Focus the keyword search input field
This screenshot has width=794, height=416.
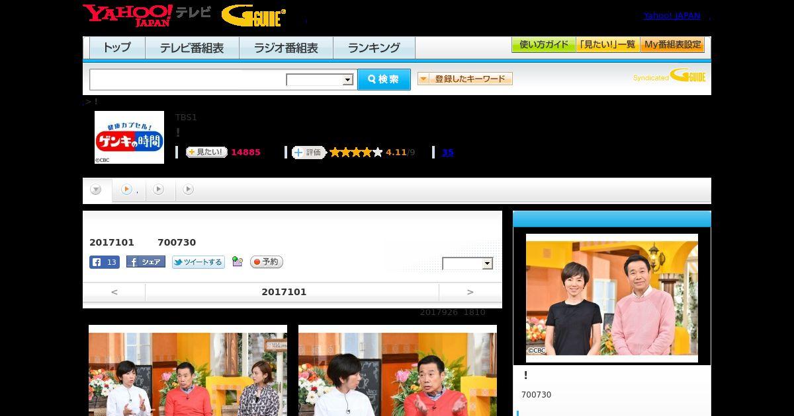tap(187, 79)
